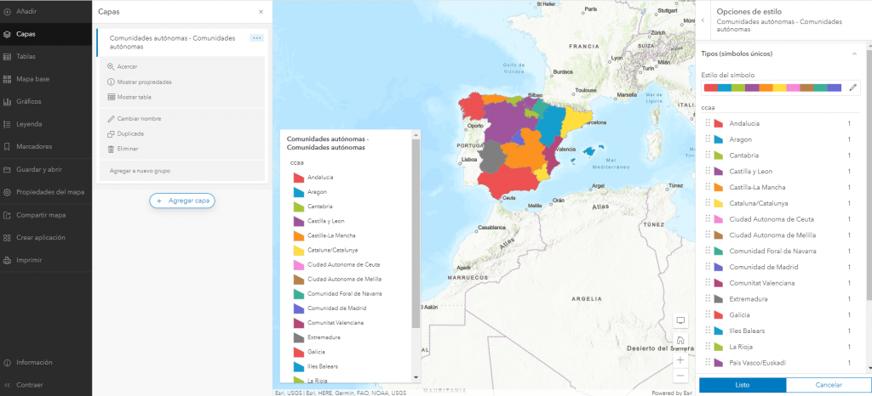
Task: Click Andalucia entry in map legend
Action: click(321, 178)
